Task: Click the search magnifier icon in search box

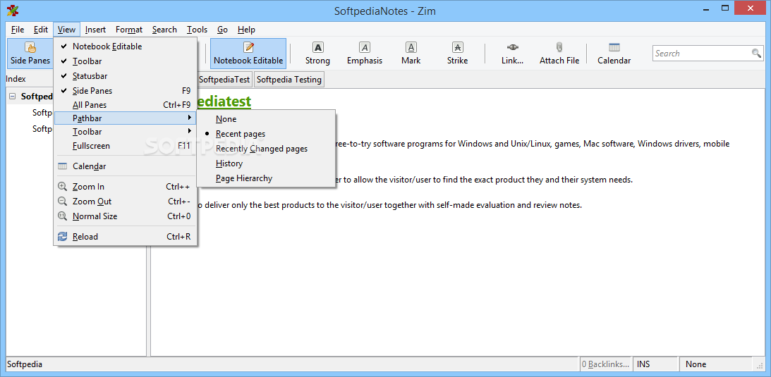Action: (x=756, y=53)
